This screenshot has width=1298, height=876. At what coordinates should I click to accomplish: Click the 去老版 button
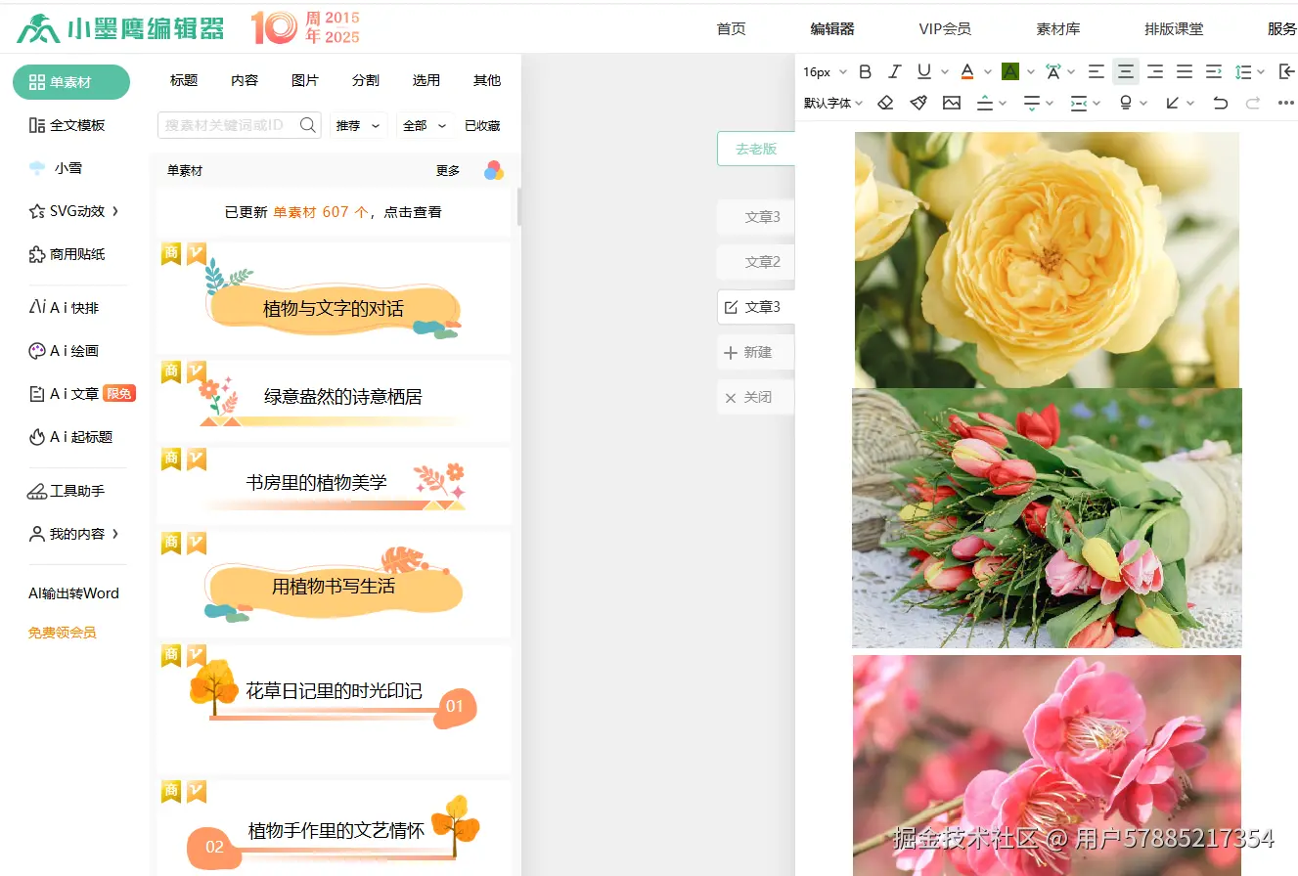pos(755,149)
